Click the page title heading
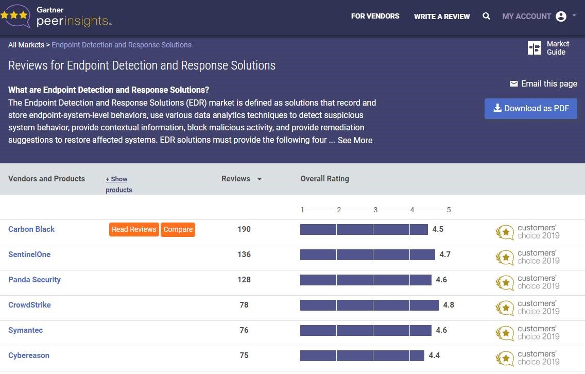This screenshot has height=374, width=585. [142, 66]
